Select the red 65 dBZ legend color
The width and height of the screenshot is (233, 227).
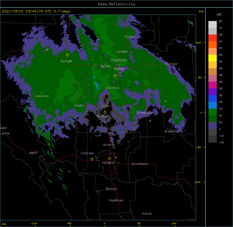click(x=212, y=38)
